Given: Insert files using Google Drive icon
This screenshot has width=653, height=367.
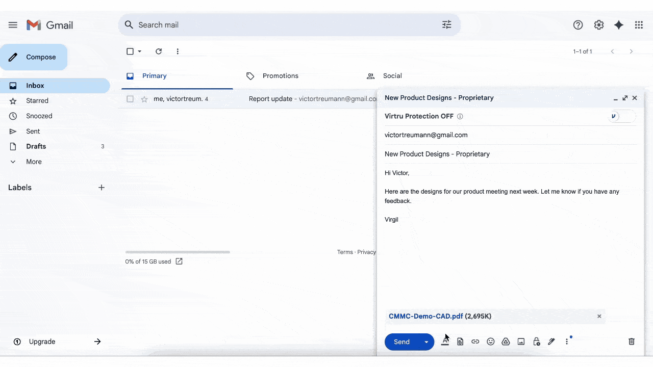Looking at the screenshot, I should pos(506,342).
